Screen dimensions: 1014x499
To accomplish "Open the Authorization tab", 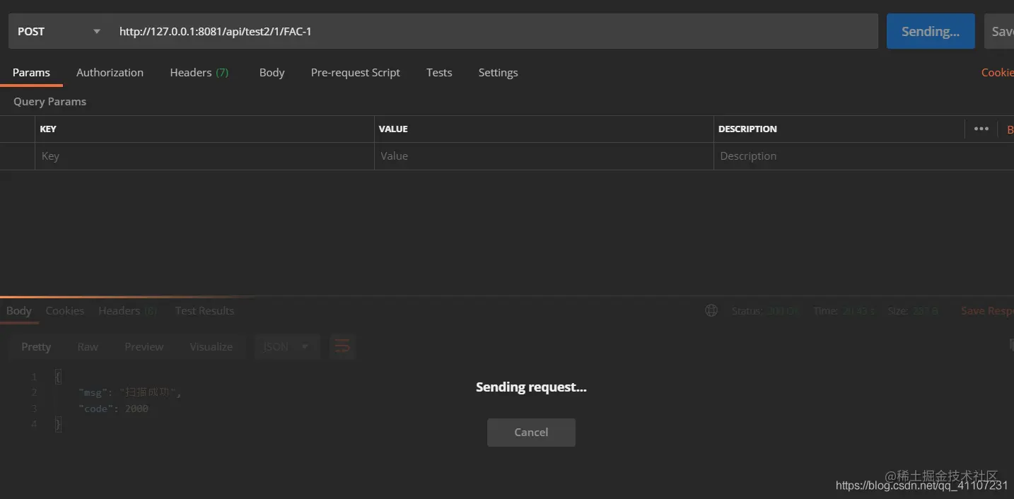I will (110, 72).
